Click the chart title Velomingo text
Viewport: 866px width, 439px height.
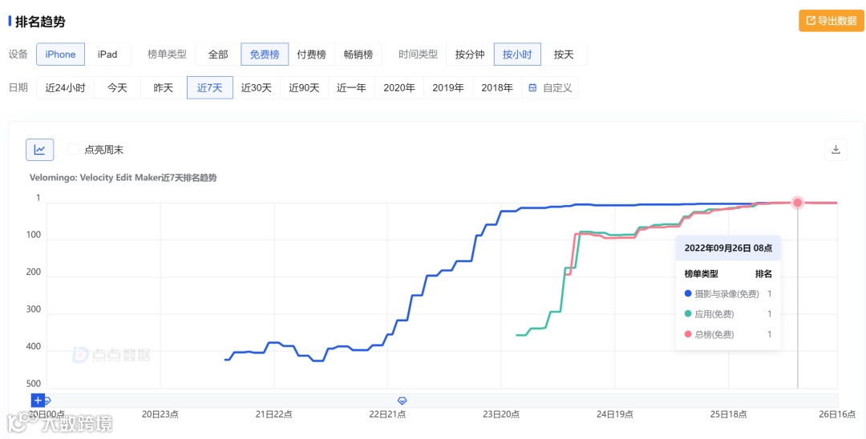click(123, 178)
